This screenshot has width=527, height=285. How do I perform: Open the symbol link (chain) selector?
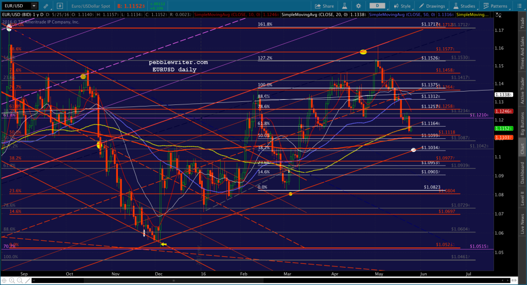pyautogui.click(x=46, y=6)
